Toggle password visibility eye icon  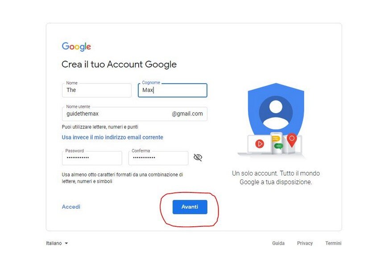(x=198, y=157)
